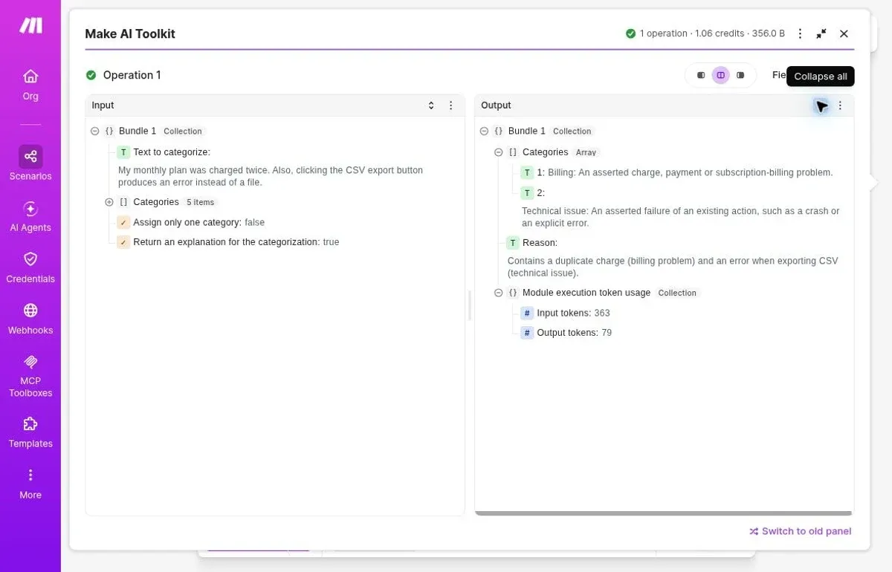The image size is (892, 572).
Task: Click the '1 operation · 1.06 credits · 356.0 B' status
Action: pyautogui.click(x=705, y=33)
